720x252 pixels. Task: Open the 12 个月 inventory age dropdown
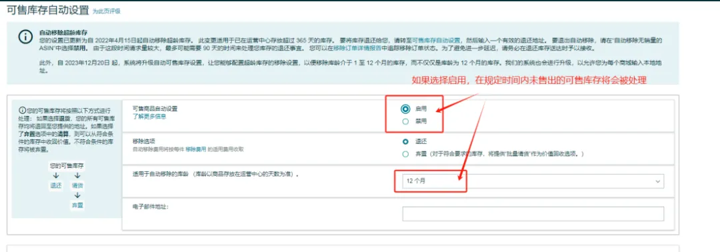click(x=533, y=181)
